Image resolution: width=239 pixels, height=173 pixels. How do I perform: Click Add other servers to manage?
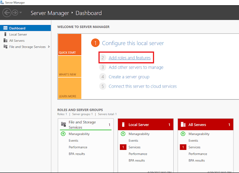point(136,67)
